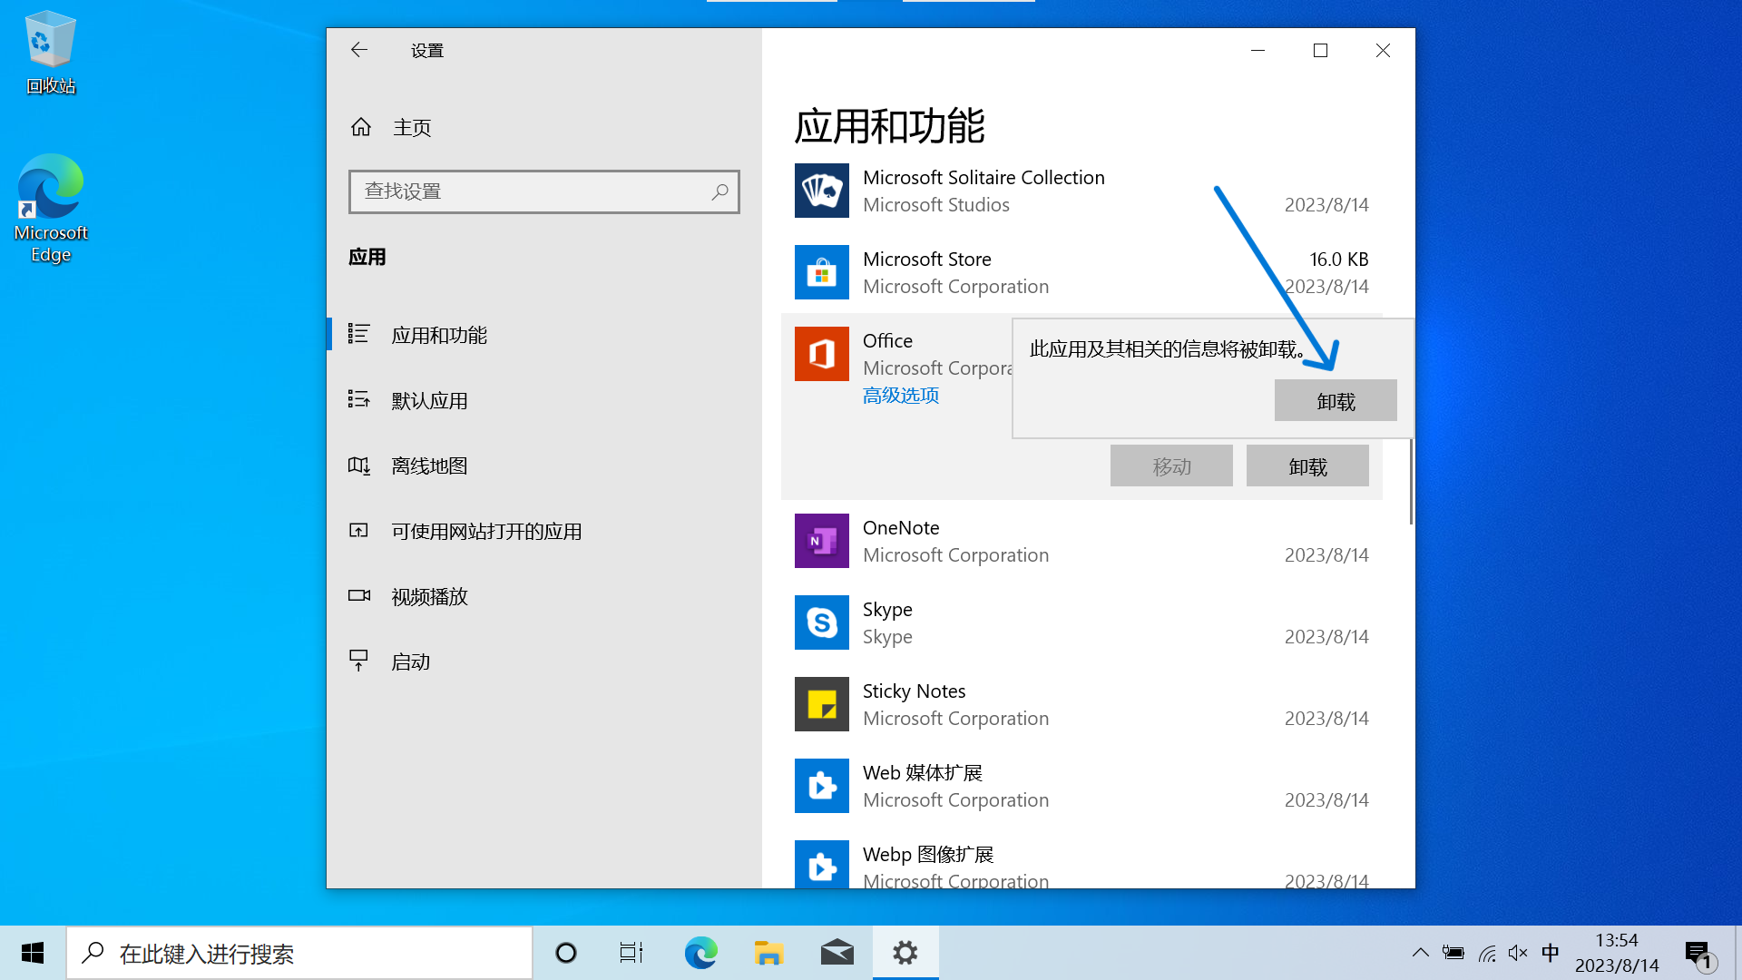Open Microsoft Solitaire Collection app icon

coord(821,191)
